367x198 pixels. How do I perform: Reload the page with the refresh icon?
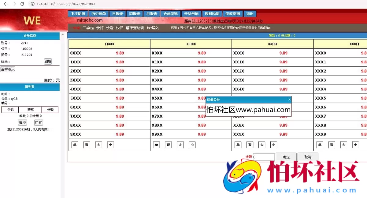click(x=22, y=4)
